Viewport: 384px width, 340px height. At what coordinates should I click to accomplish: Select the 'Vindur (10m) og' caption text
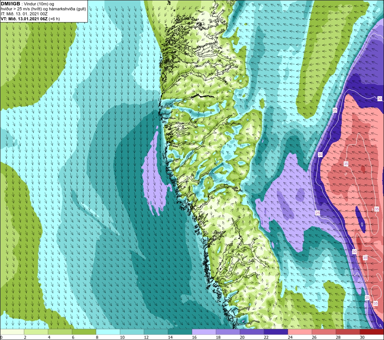[x=39, y=4]
